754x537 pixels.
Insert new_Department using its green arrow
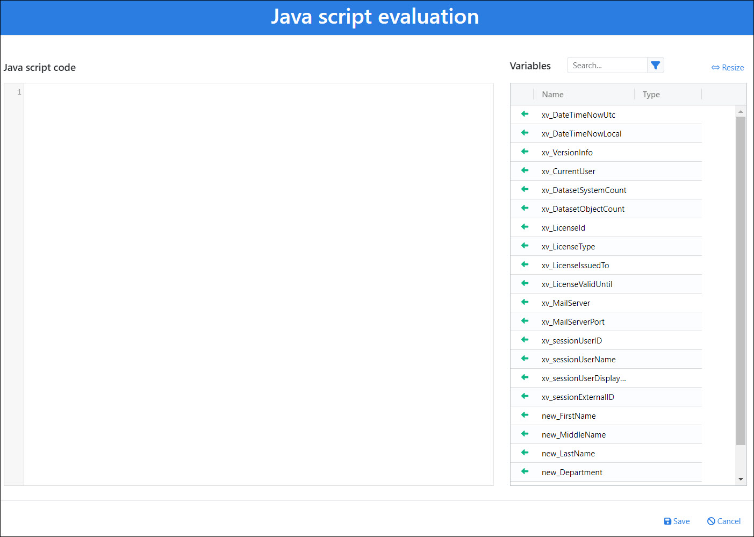(525, 471)
